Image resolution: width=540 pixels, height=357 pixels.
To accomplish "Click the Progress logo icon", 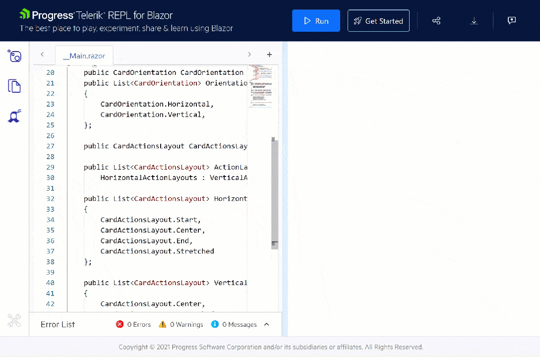I will (x=24, y=14).
